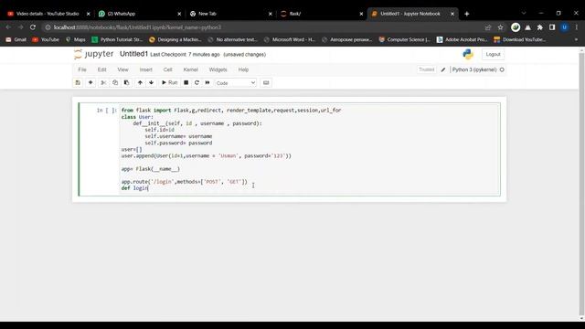Open the File menu

(82, 69)
